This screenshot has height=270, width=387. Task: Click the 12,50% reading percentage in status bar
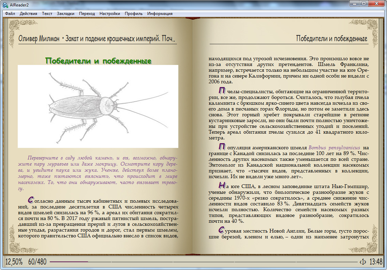point(14,261)
